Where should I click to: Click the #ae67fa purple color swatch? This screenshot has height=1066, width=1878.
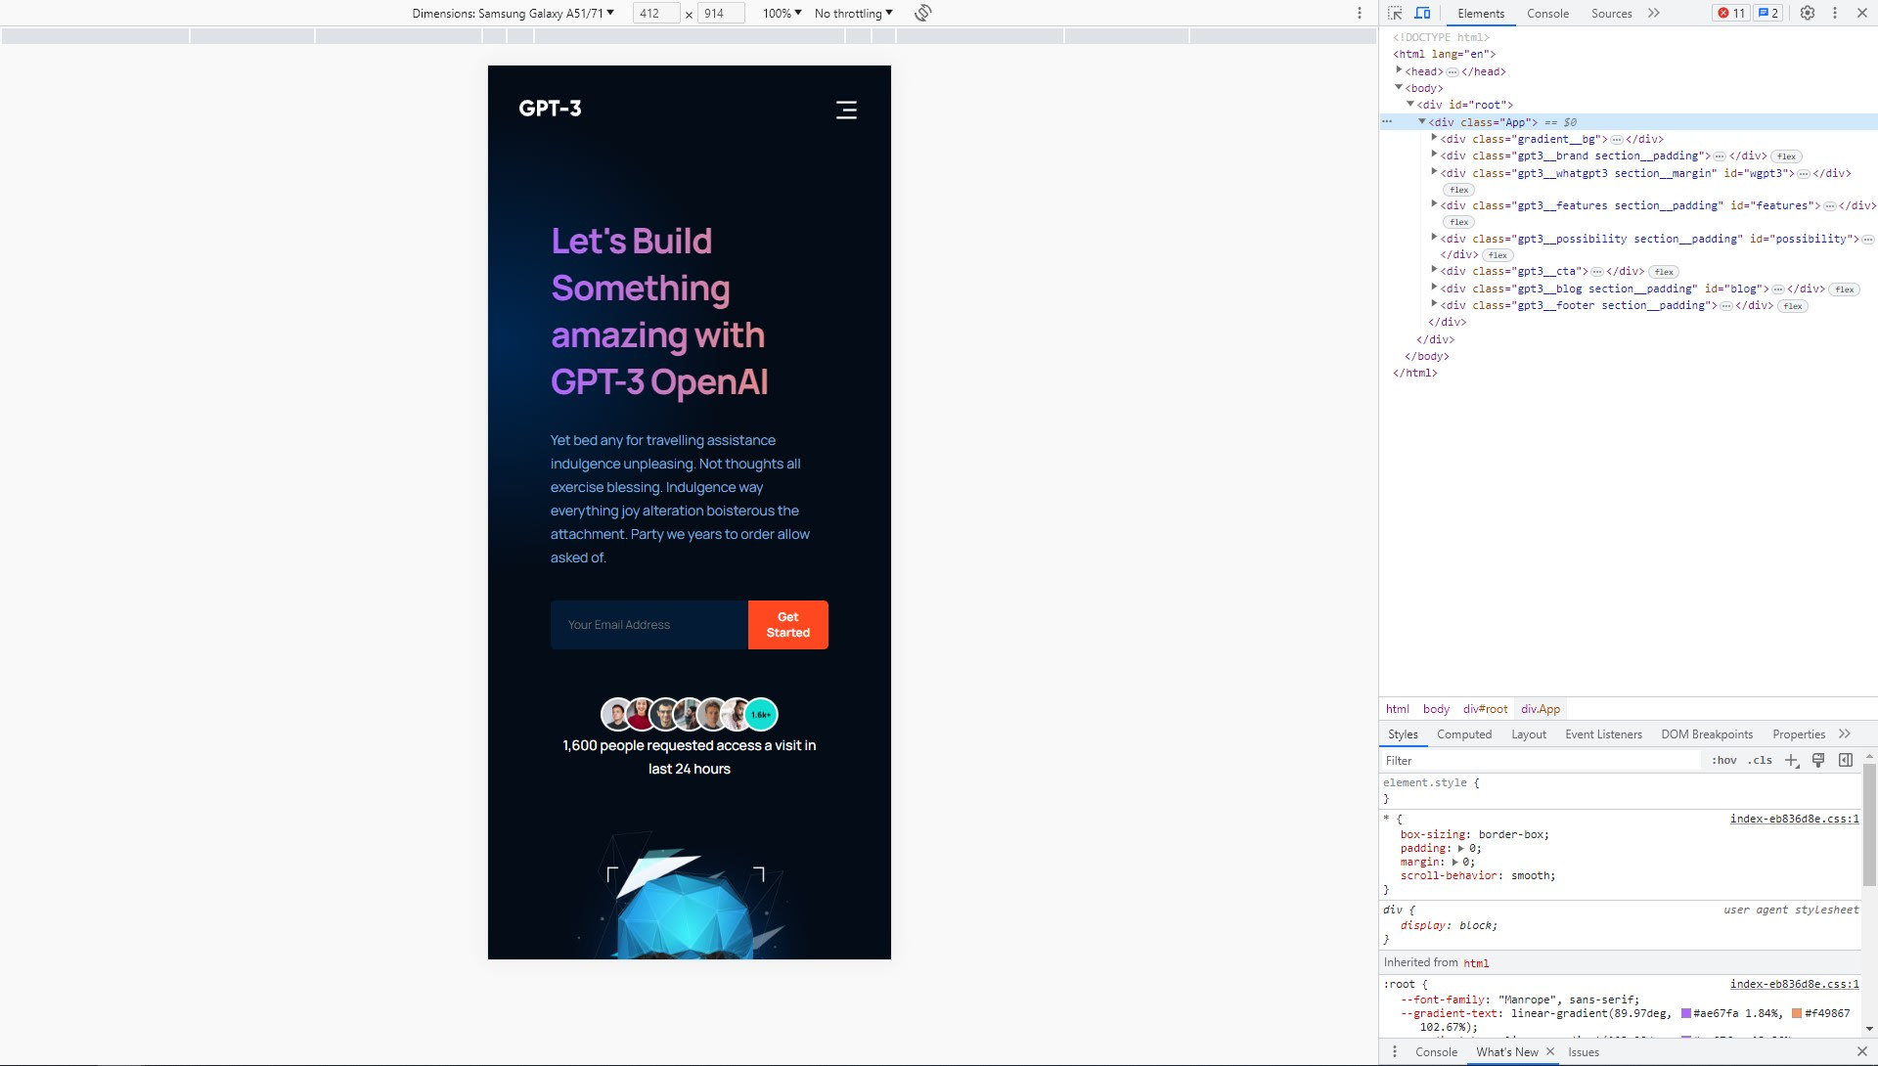click(1686, 1013)
